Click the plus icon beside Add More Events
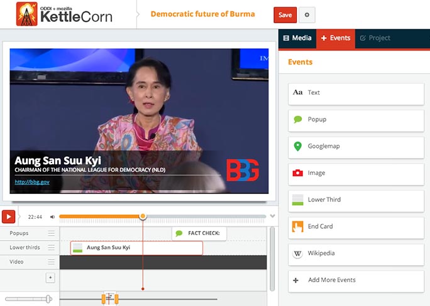Screen dimensions: 430x306 pyautogui.click(x=295, y=280)
